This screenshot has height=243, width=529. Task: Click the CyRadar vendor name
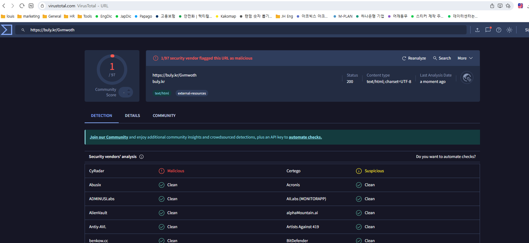pos(96,171)
